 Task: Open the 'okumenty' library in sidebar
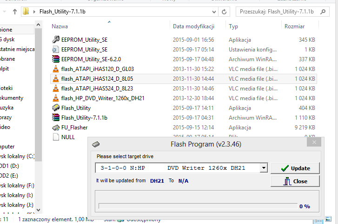coord(12,98)
